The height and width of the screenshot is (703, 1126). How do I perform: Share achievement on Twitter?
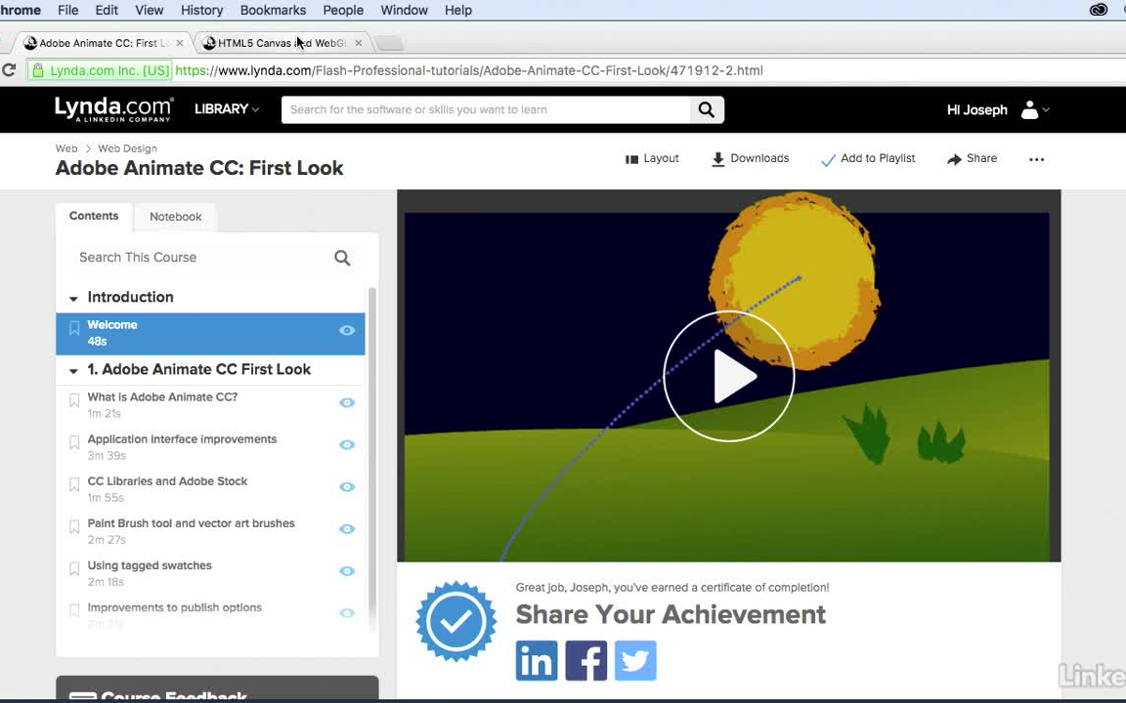pyautogui.click(x=635, y=661)
